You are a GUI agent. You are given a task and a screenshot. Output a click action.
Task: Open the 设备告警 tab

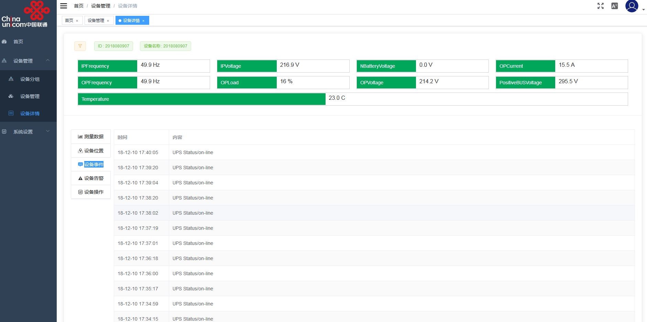(91, 178)
